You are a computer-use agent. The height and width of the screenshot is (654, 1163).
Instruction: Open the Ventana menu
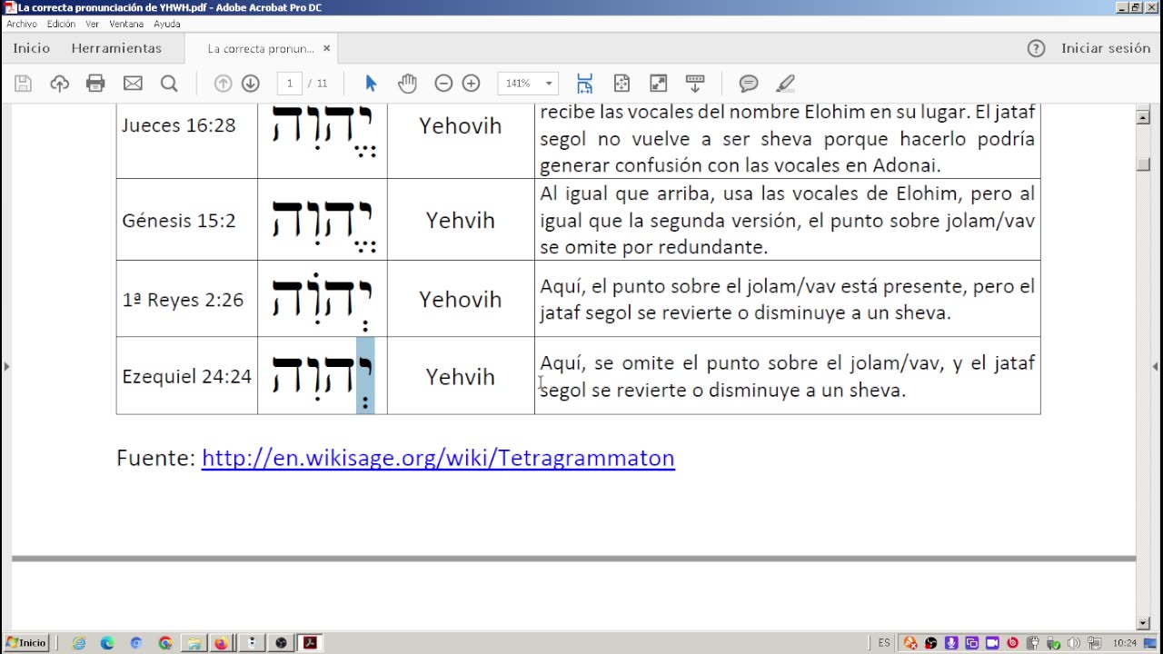coord(126,24)
